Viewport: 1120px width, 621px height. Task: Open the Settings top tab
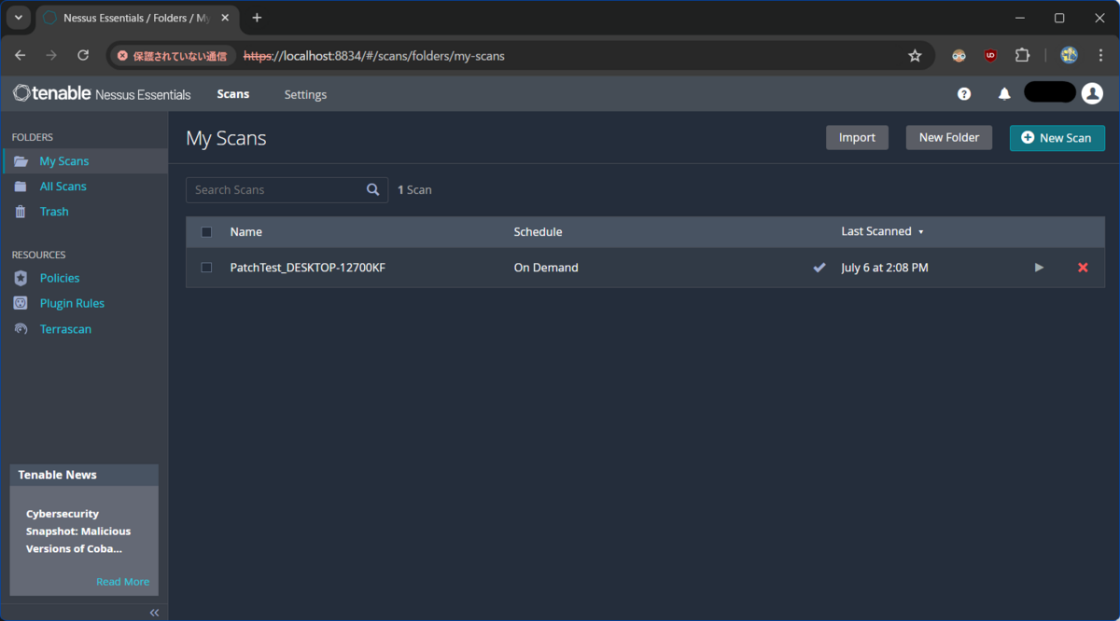point(305,95)
